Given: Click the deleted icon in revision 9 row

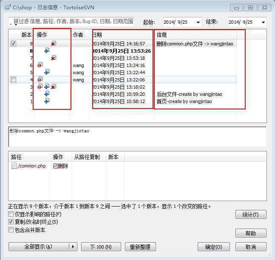Looking at the screenshot, I should (x=54, y=43).
